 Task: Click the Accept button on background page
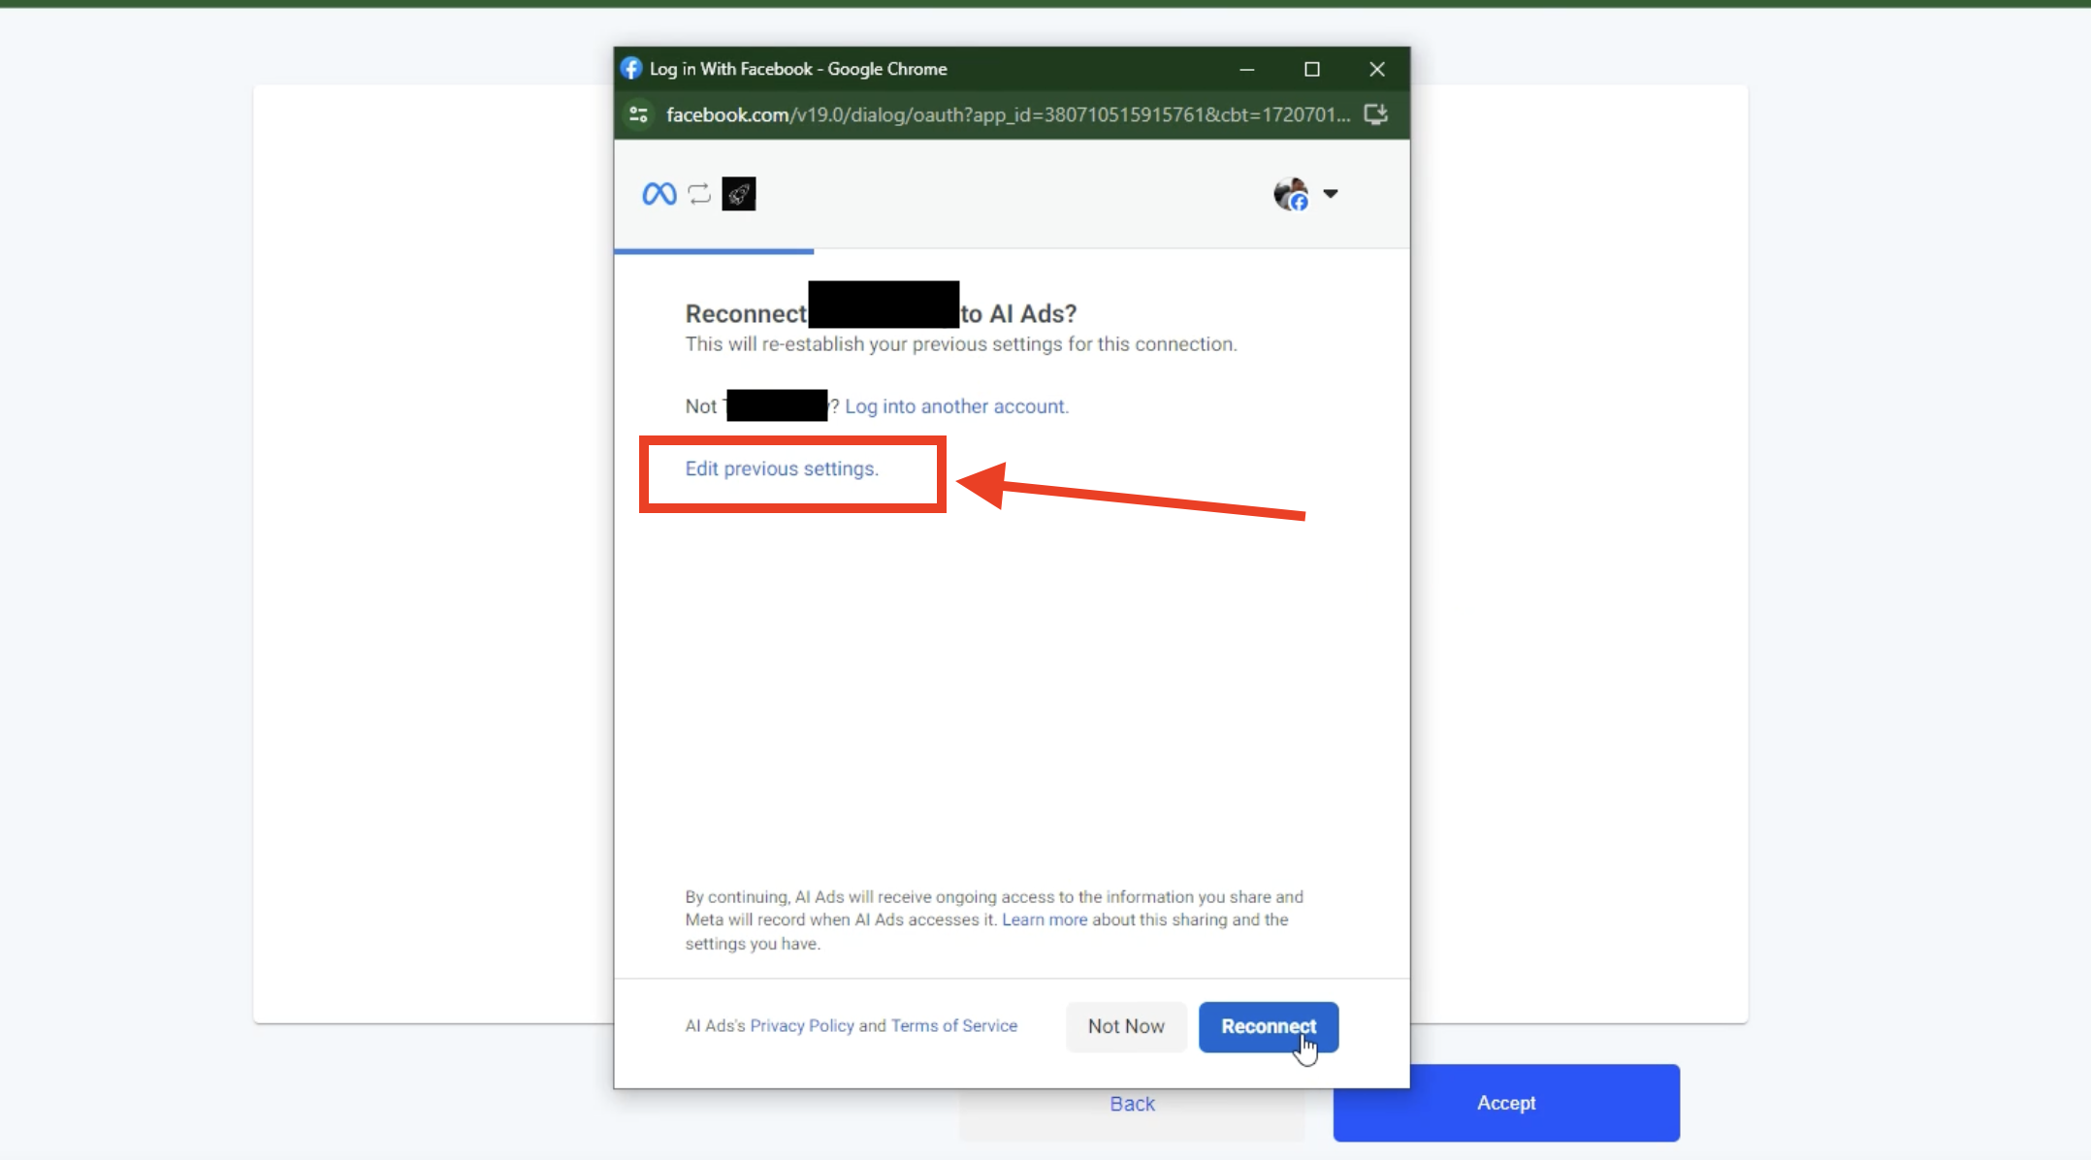1505,1103
